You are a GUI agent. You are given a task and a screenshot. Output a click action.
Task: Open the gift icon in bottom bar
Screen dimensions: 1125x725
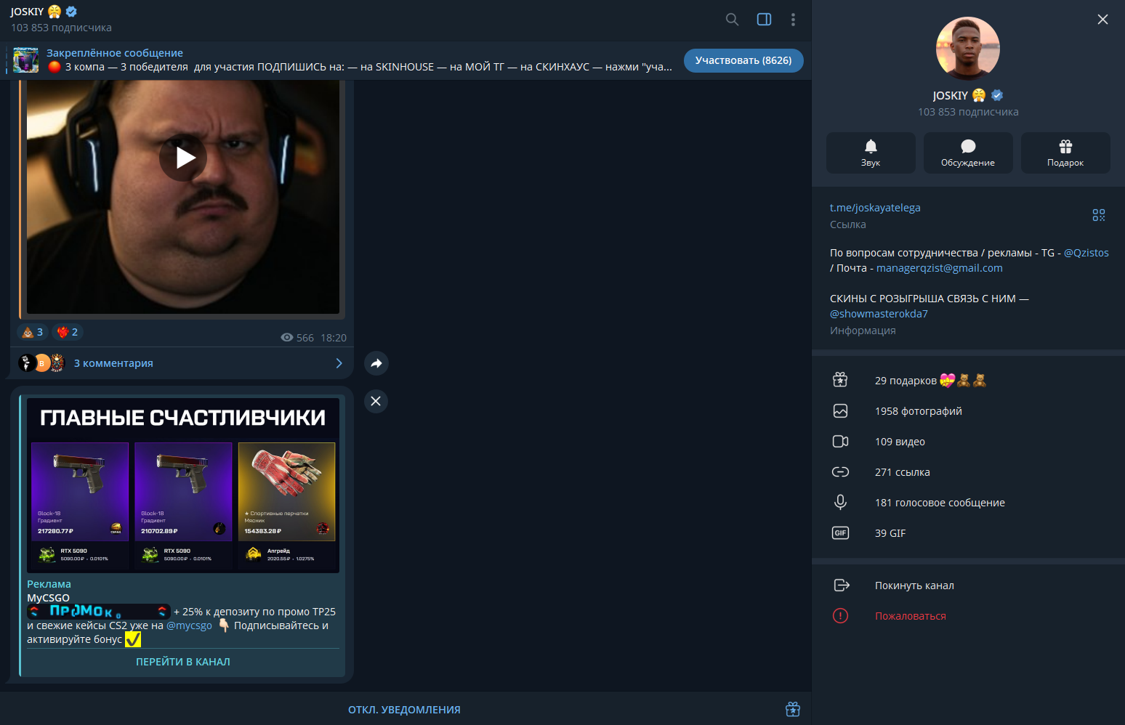(x=793, y=709)
